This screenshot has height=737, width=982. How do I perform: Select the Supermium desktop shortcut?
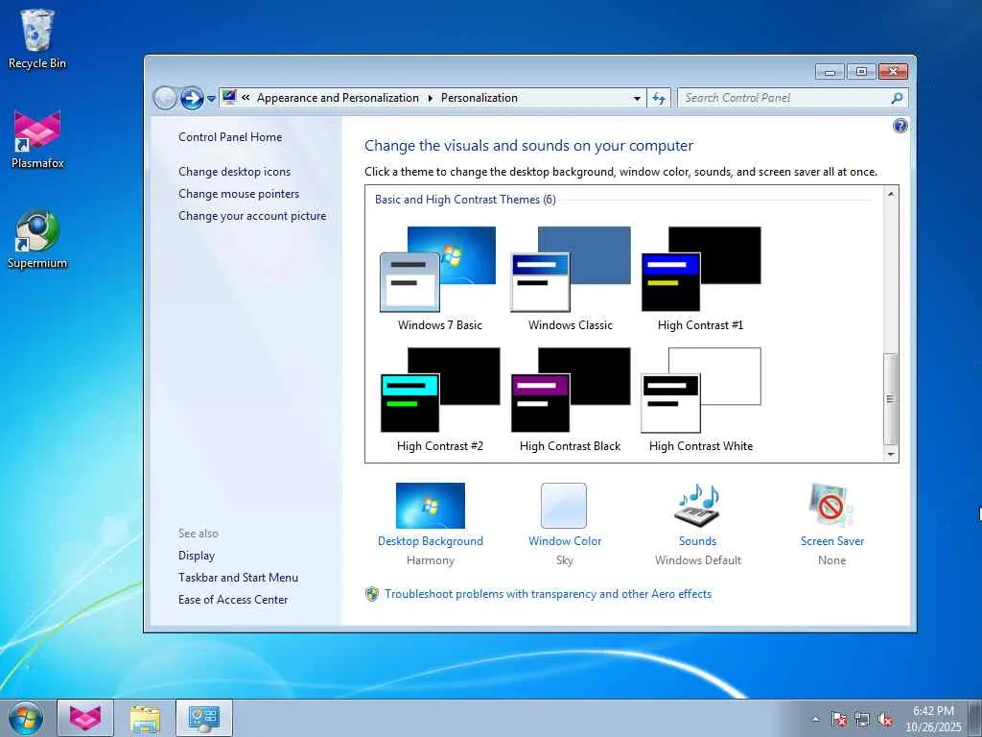(37, 239)
